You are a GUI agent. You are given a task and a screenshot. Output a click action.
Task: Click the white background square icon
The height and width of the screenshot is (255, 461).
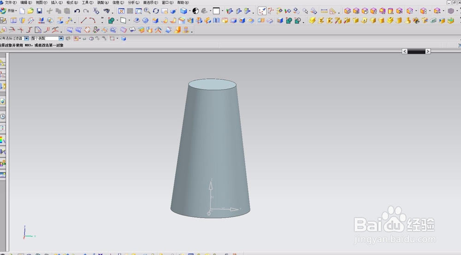tap(216, 11)
